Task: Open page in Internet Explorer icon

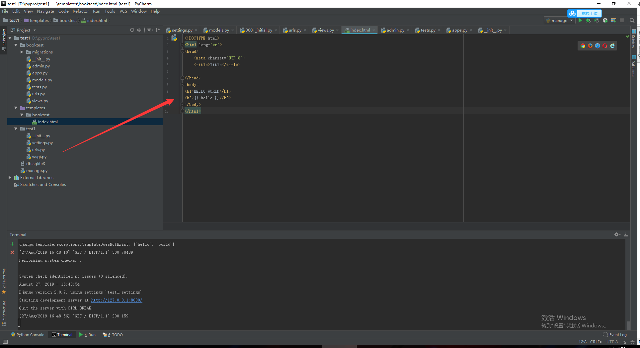Action: point(612,46)
